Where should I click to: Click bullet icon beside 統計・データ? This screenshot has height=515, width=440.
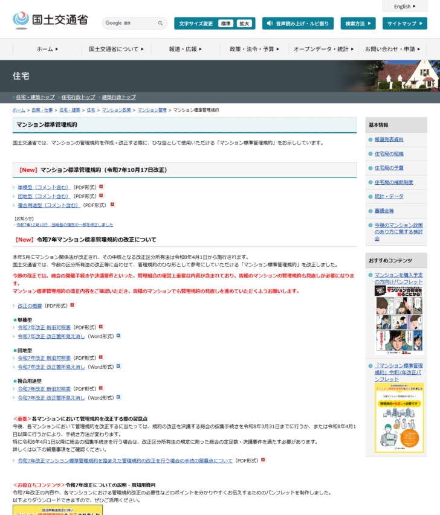pos(370,197)
